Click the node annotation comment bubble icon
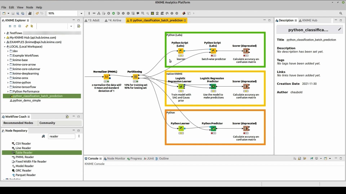The image size is (346, 194). pyautogui.click(x=138, y=13)
